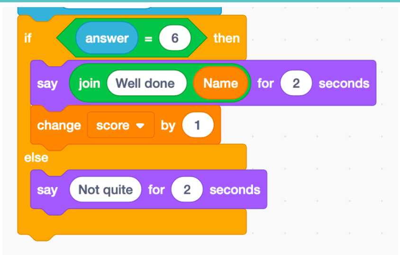Viewport: 400px width, 255px height.
Task: Click the 'change' label on the orange variable block
Action: (x=59, y=126)
